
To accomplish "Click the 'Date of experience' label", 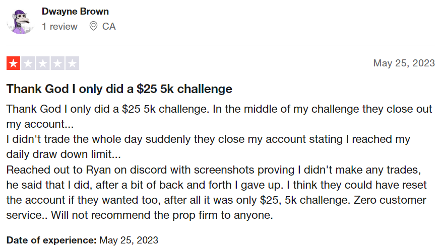I will pyautogui.click(x=51, y=240).
